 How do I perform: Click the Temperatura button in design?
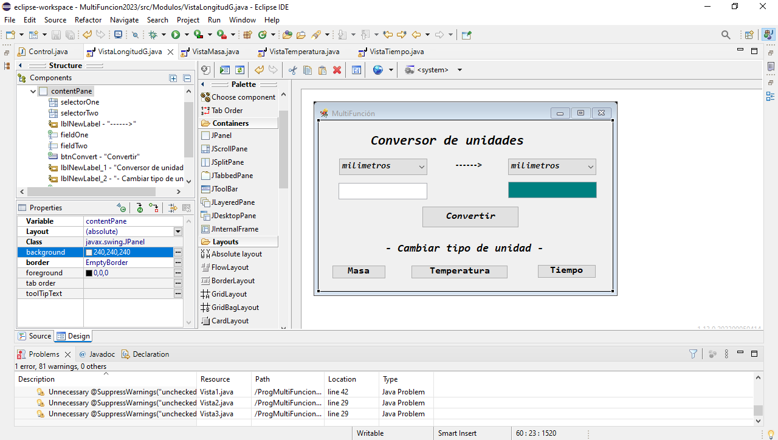click(460, 272)
